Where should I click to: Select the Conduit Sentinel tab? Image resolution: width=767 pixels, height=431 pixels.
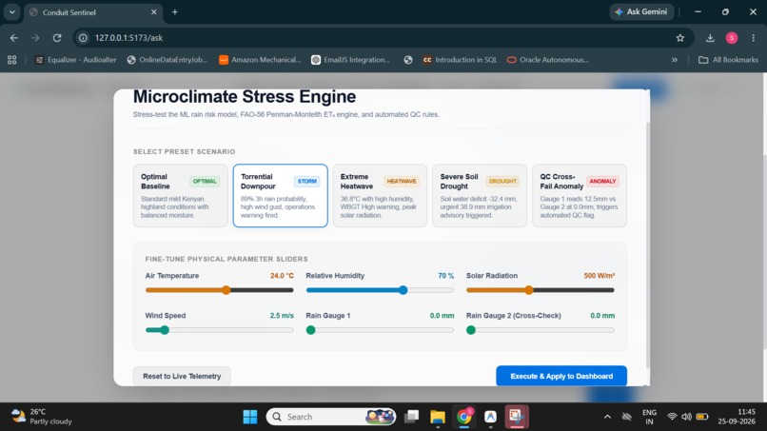pyautogui.click(x=93, y=12)
